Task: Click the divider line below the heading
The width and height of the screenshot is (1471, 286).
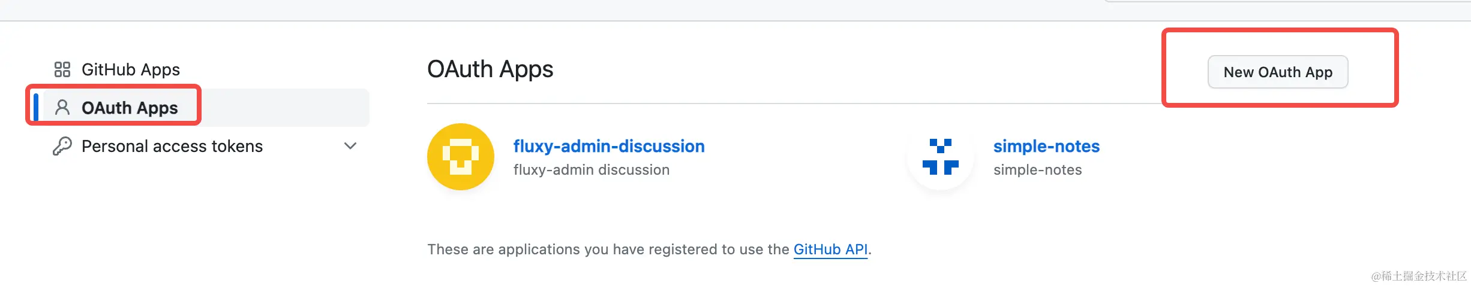Action: click(780, 104)
